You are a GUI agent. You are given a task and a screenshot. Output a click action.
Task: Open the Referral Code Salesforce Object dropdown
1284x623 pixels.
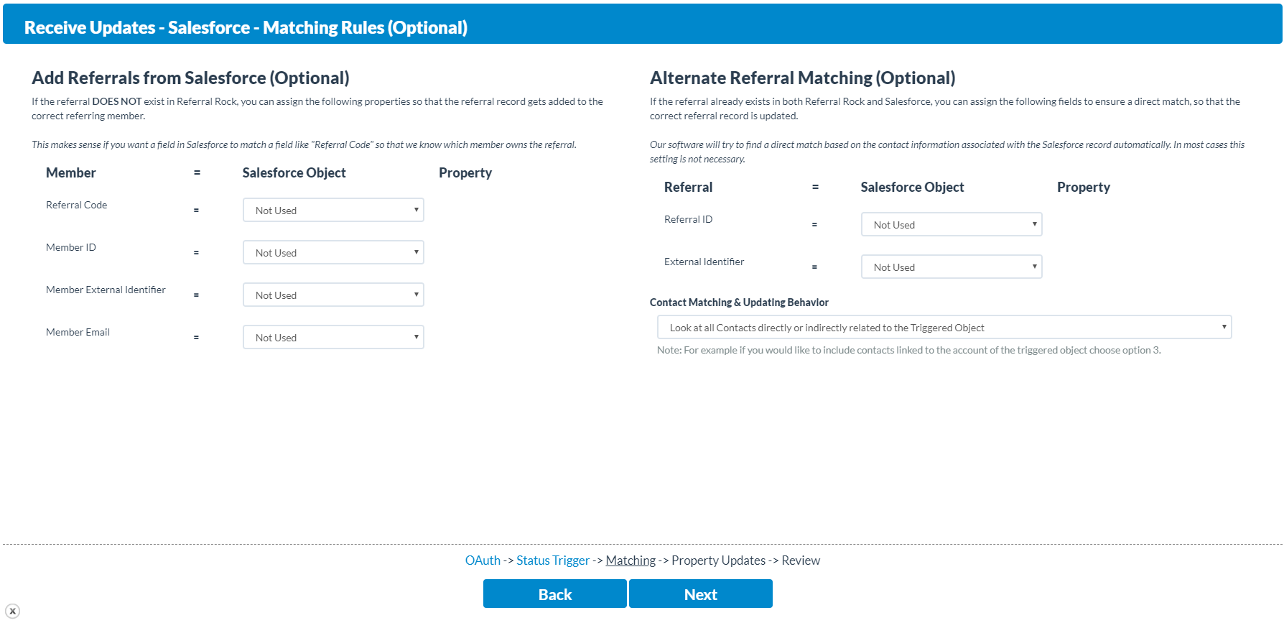tap(333, 210)
